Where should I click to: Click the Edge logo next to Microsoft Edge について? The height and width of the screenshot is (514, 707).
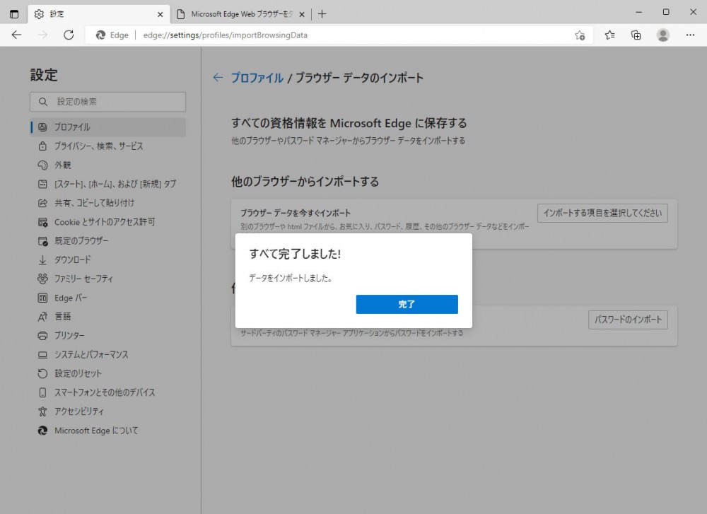[42, 431]
